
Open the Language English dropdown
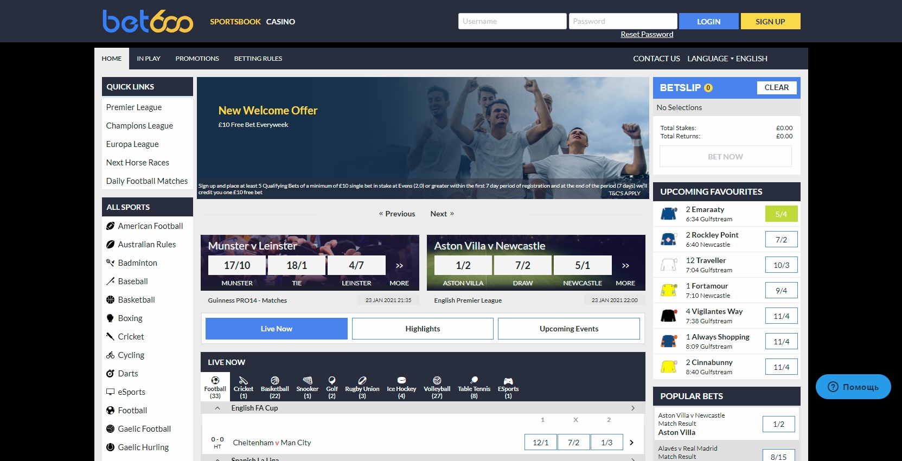point(727,59)
